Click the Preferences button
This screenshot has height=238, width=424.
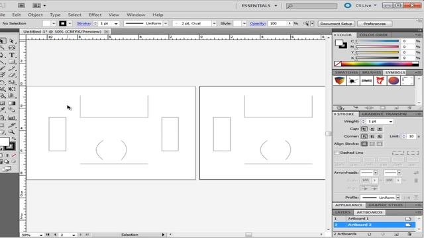tap(374, 24)
